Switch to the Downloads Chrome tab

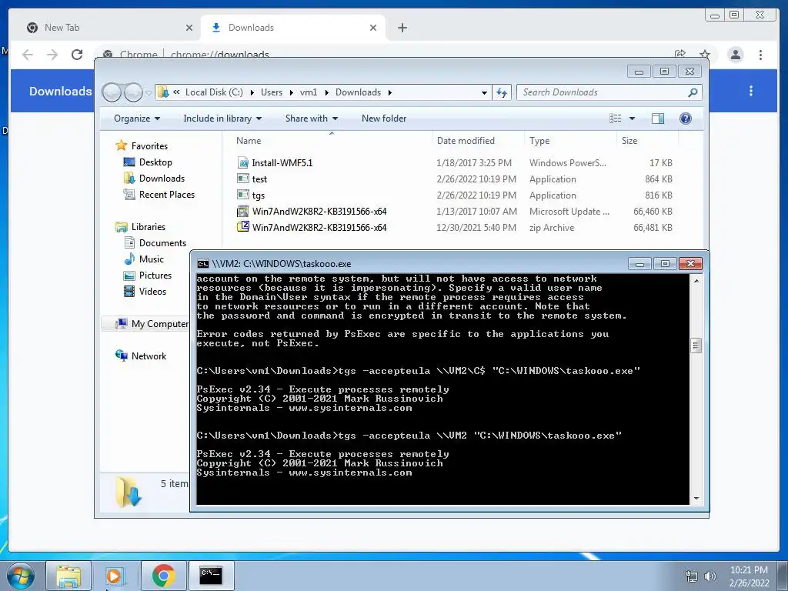pyautogui.click(x=293, y=28)
